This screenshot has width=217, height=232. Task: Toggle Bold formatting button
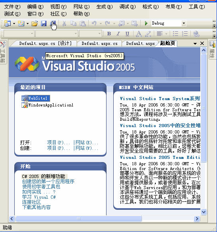[109, 34]
